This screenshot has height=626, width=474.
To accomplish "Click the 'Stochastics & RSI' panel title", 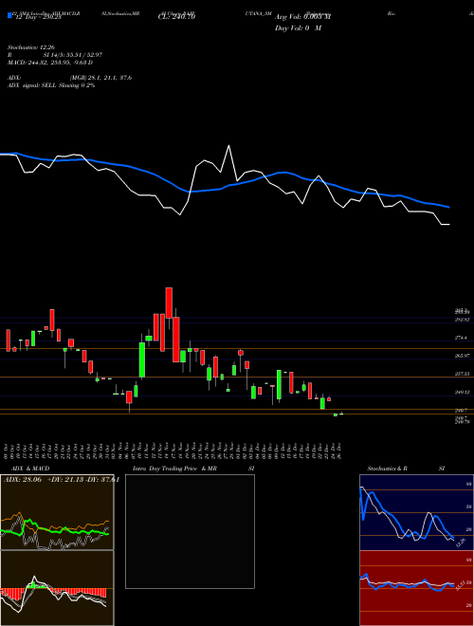I will tap(406, 469).
